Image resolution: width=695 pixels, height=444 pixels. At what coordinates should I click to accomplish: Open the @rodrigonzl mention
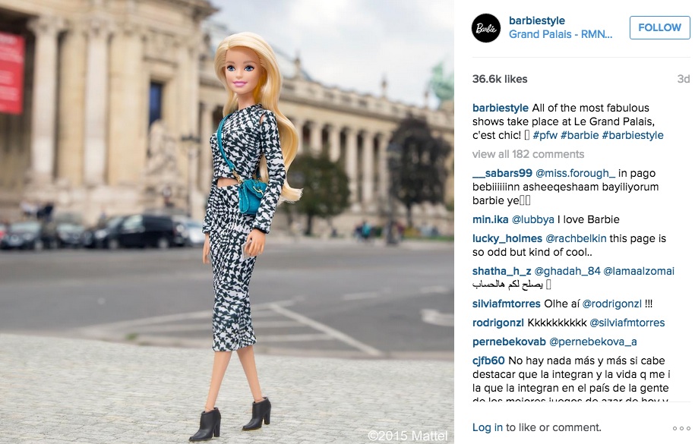coord(611,304)
